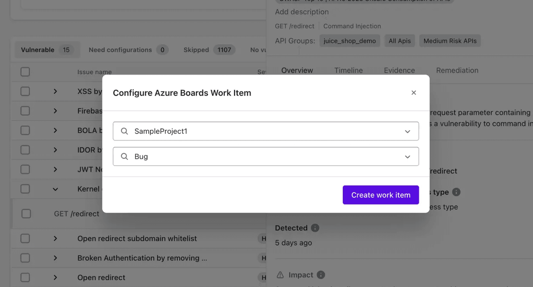Click search icon in SampleProject1 field
This screenshot has width=533, height=287.
[x=124, y=131]
